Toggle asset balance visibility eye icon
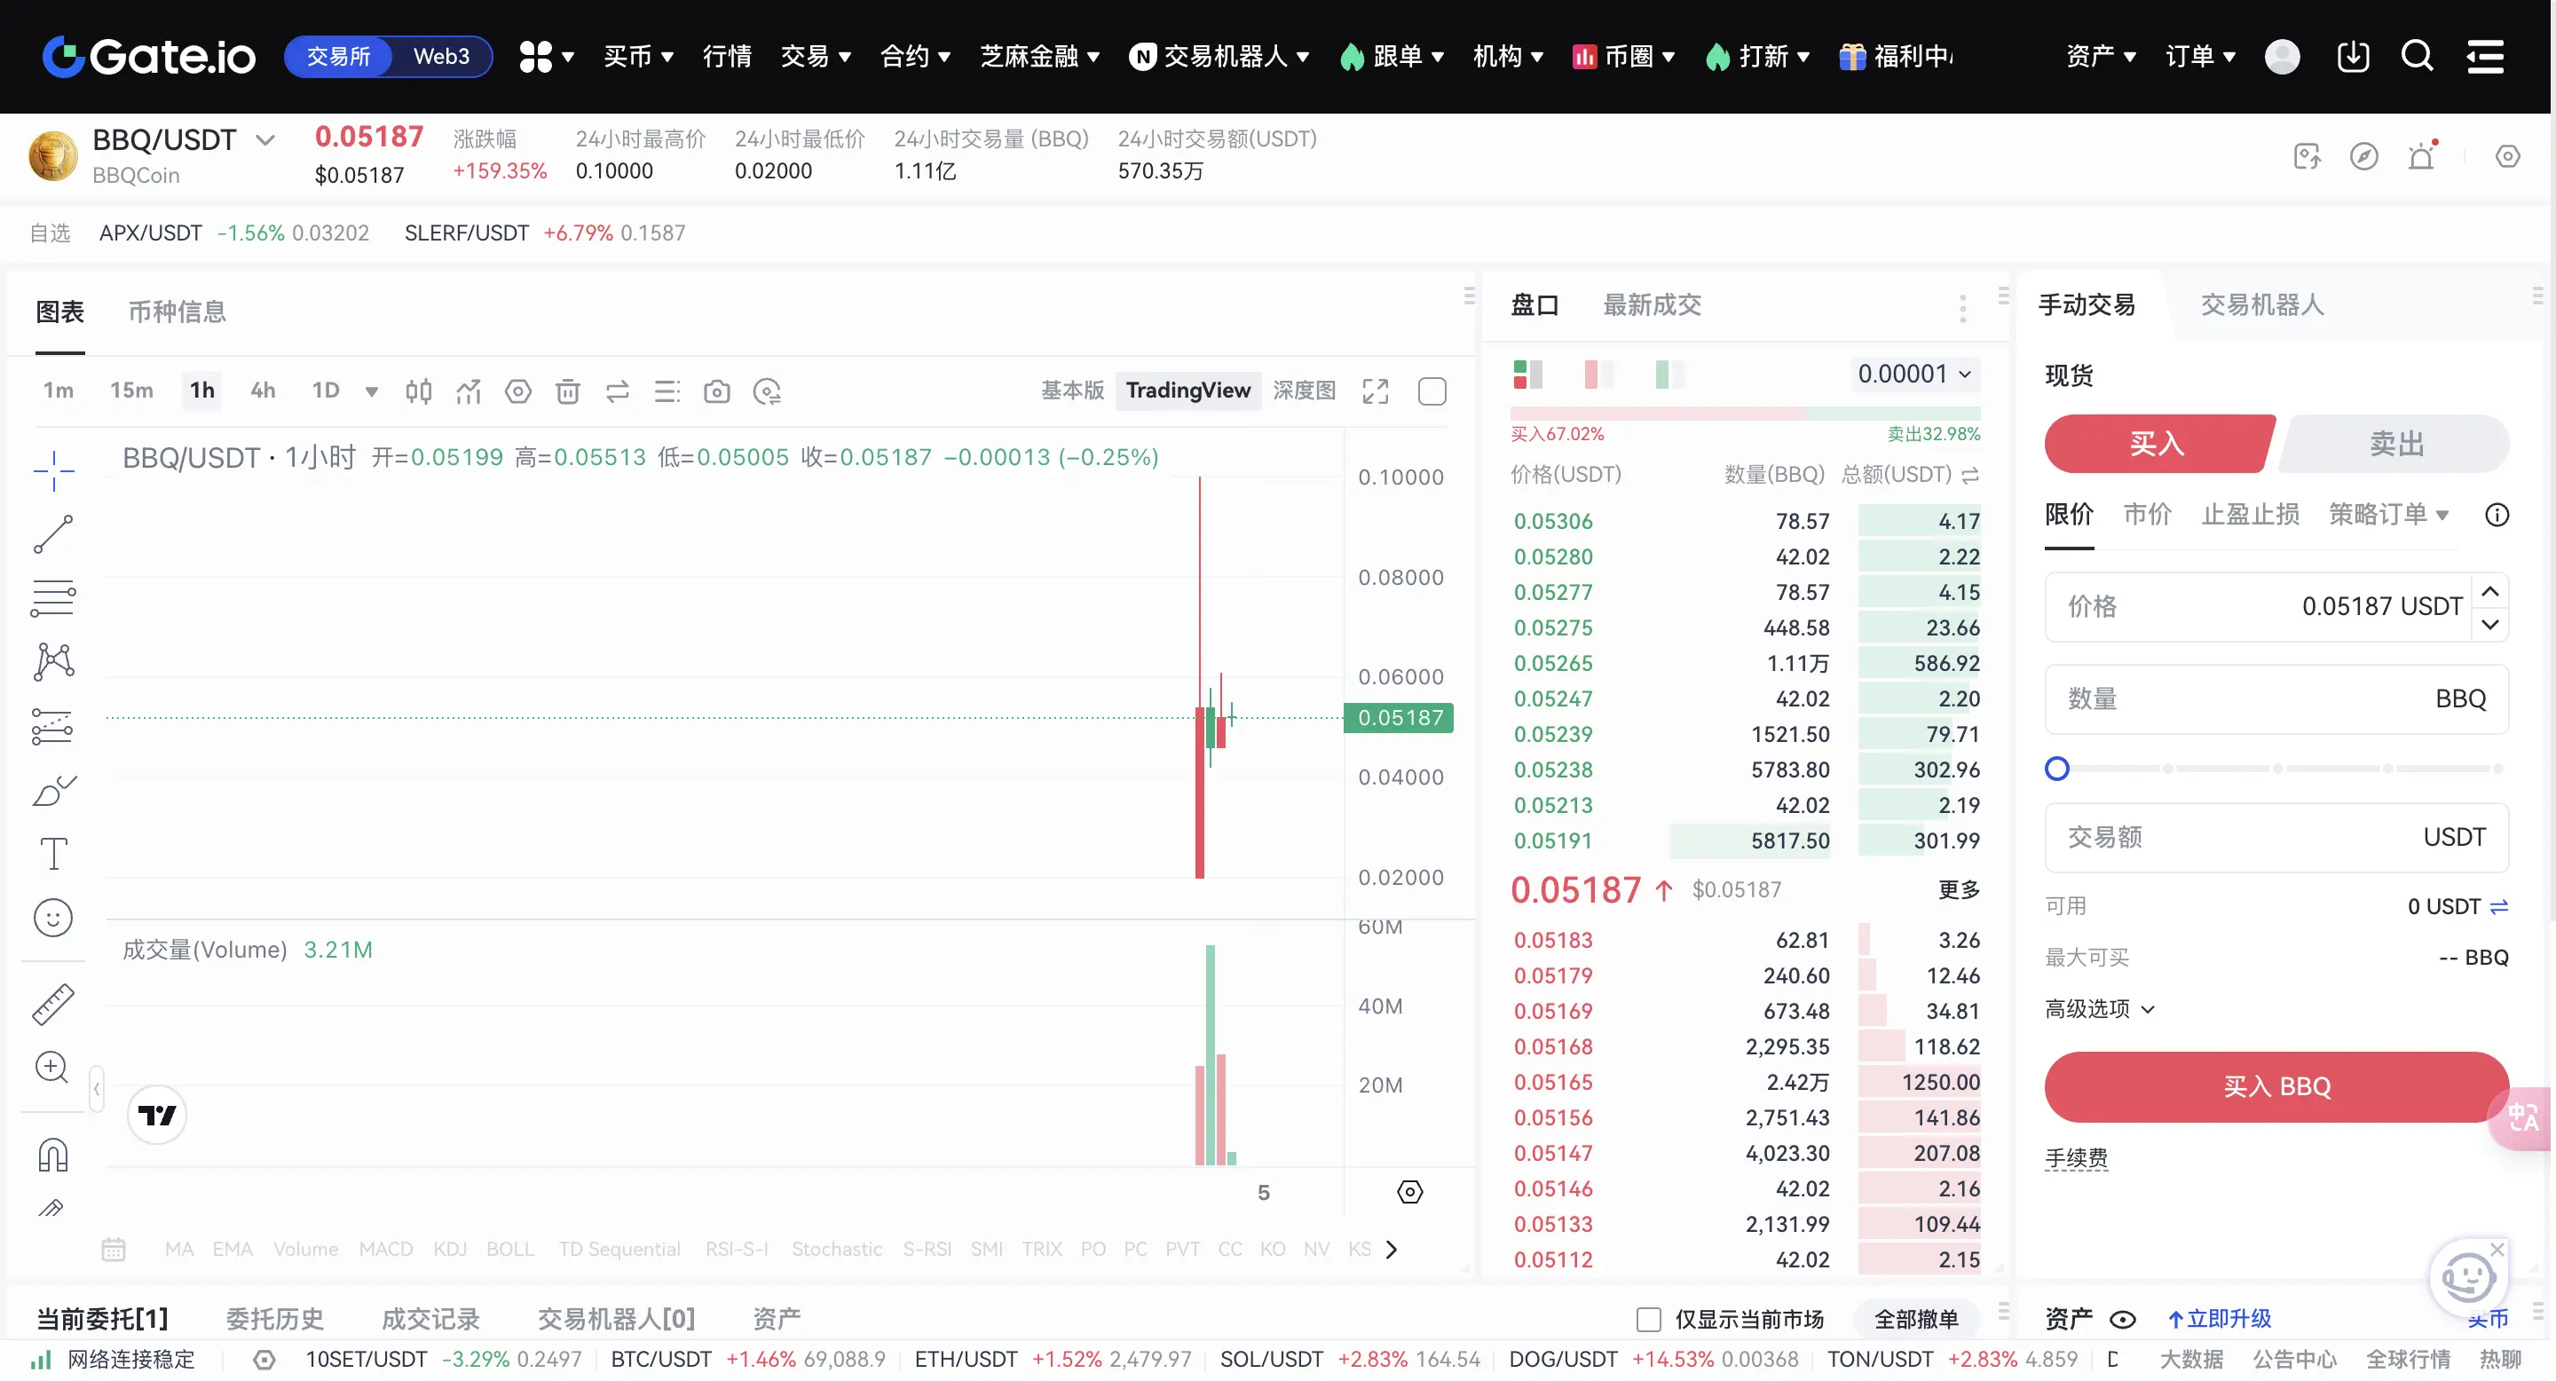 click(2122, 1319)
